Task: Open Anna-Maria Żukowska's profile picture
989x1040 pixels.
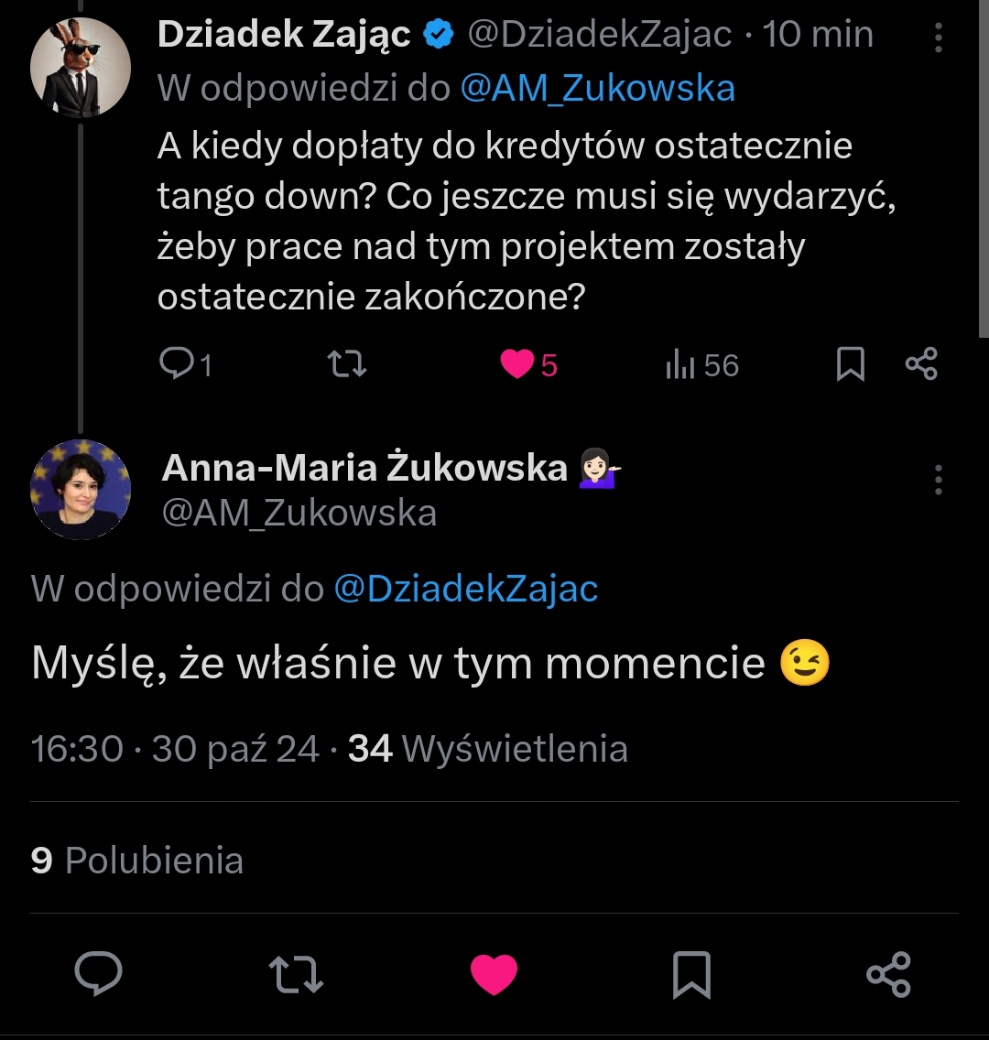Action: click(x=81, y=489)
